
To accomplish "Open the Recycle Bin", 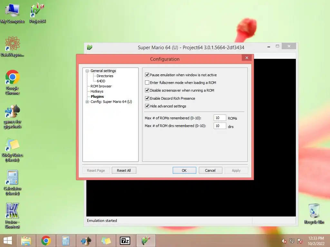I will [314, 214].
